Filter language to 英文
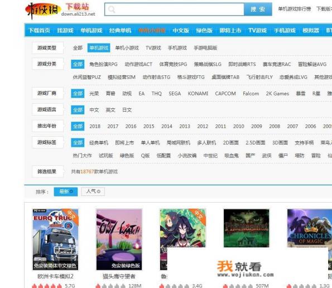This screenshot has width=332, height=288. click(x=110, y=110)
